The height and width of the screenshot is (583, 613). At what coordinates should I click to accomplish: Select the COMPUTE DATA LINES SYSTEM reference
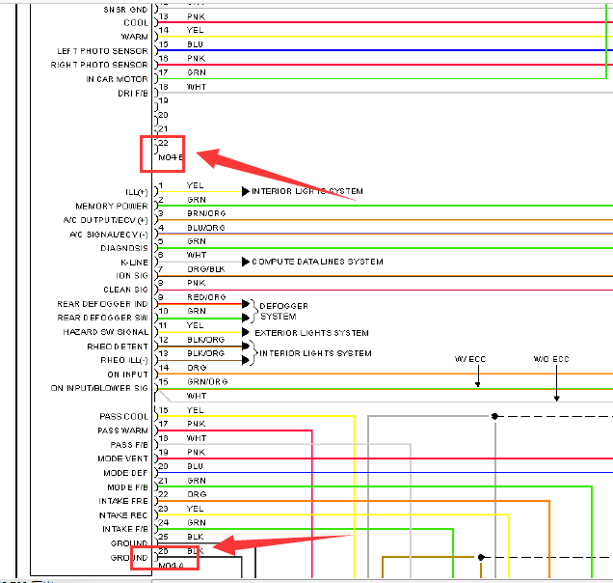tap(317, 262)
